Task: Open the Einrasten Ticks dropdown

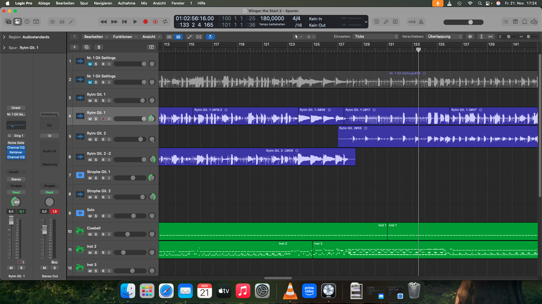Action: [x=376, y=37]
